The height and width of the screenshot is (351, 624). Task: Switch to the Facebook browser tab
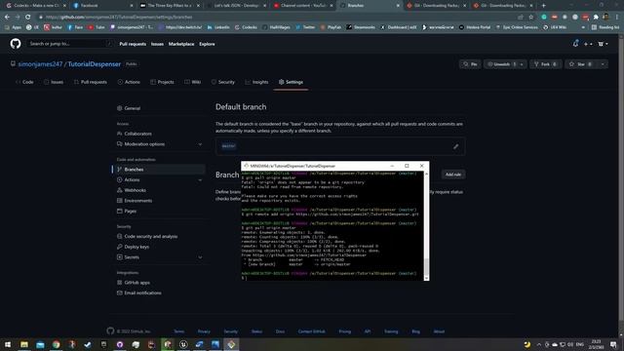(103, 6)
